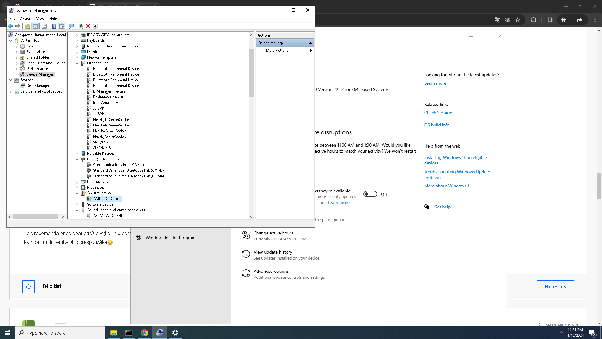Image resolution: width=602 pixels, height=339 pixels.
Task: Select Communications Port (COM1)
Action: [118, 165]
